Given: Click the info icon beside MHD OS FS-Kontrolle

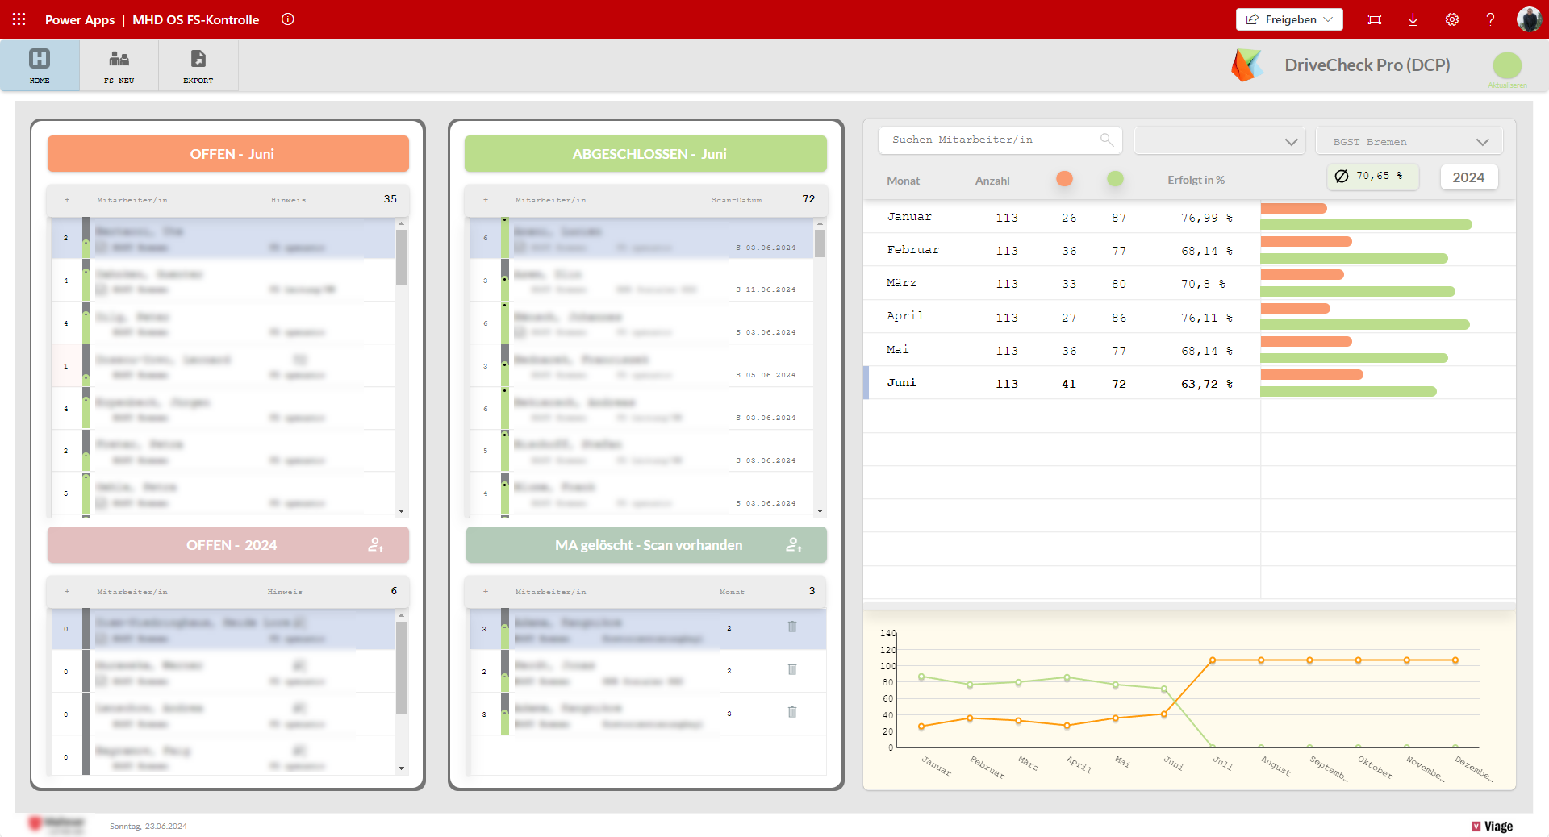Looking at the screenshot, I should coord(288,19).
